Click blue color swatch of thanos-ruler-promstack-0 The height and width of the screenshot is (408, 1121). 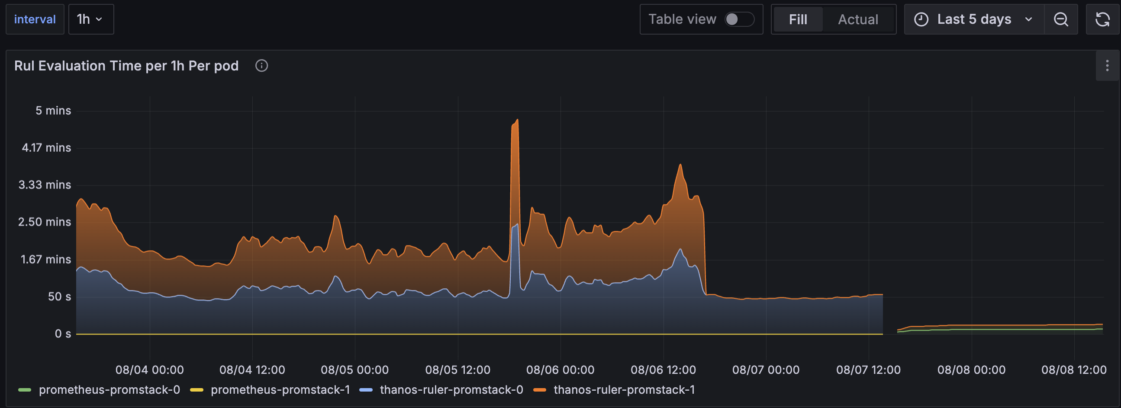coord(366,390)
